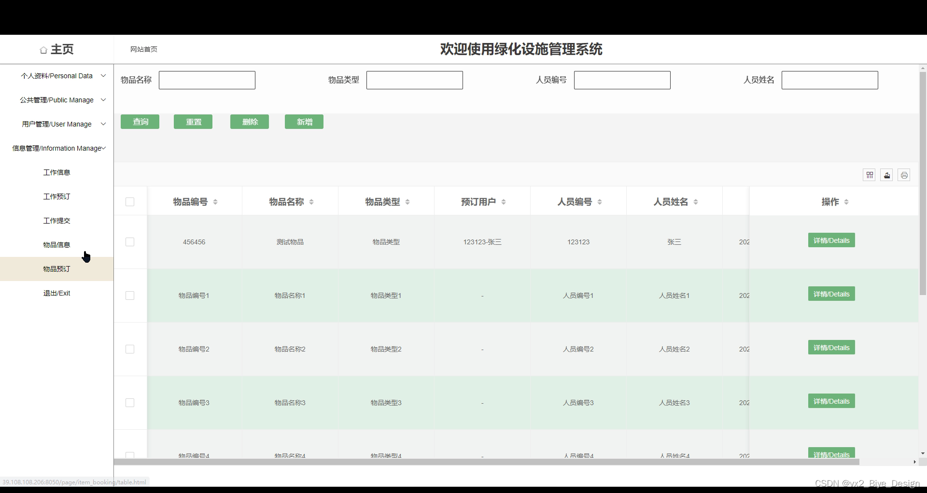Click the 新增 add button

(x=304, y=122)
